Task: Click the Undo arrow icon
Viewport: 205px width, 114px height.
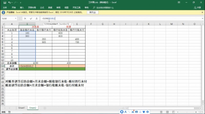Action: pos(9,3)
